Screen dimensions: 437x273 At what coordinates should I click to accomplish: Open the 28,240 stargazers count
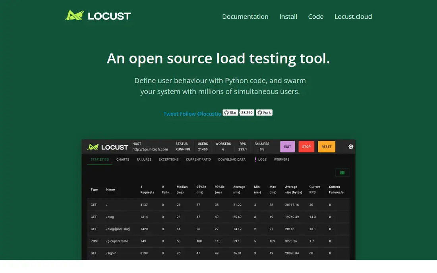pyautogui.click(x=247, y=113)
